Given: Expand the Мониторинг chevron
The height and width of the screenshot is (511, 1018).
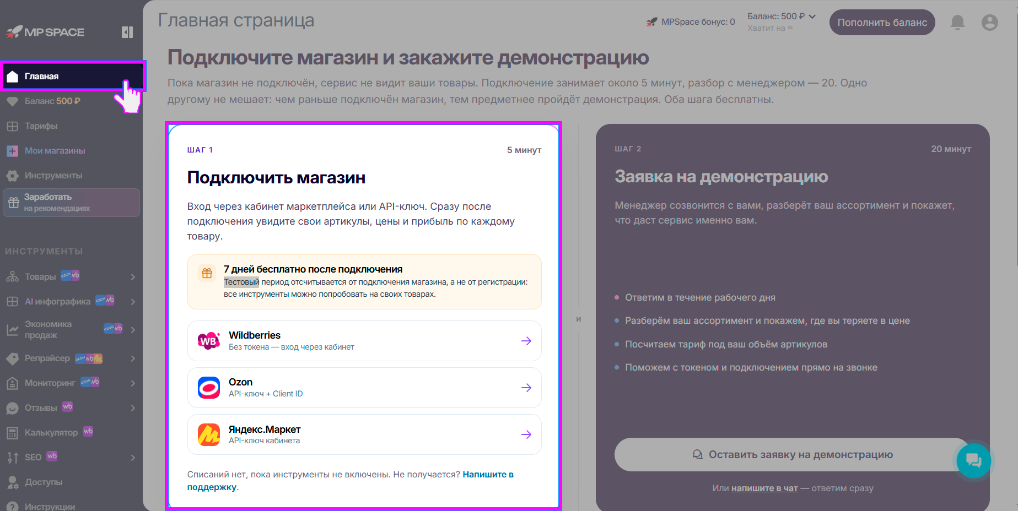Looking at the screenshot, I should (133, 383).
